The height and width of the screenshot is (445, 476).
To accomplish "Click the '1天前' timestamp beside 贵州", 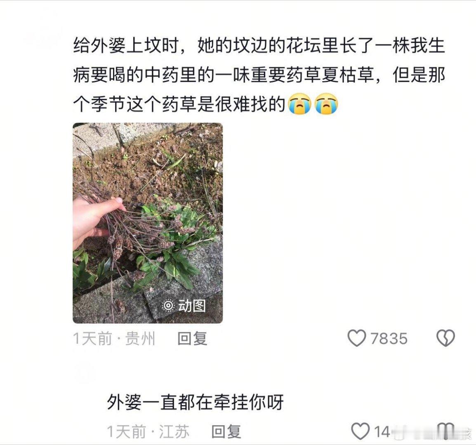I will click(x=92, y=339).
